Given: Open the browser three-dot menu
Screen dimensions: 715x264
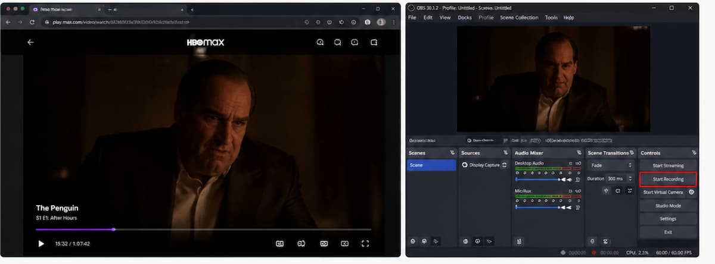Looking at the screenshot, I should pos(393,22).
